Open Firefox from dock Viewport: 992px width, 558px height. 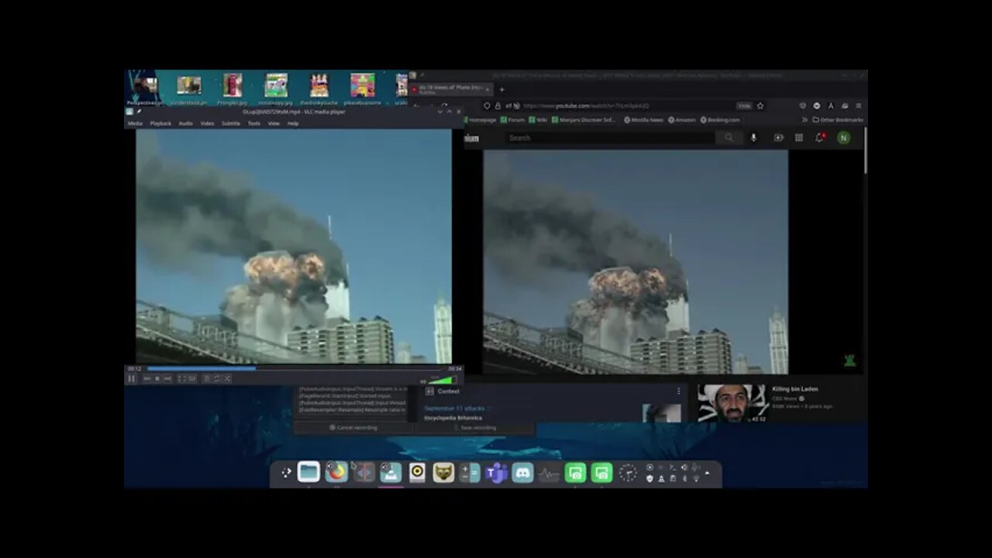point(336,472)
